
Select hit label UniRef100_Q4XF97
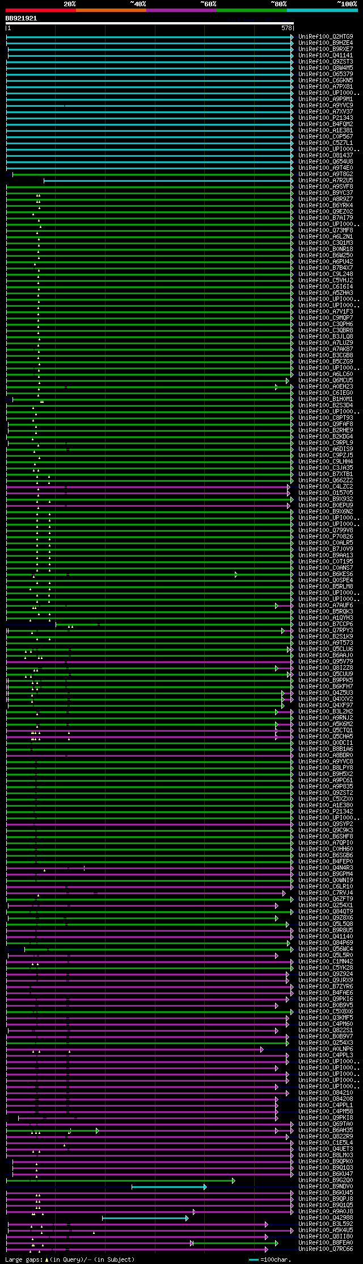326,706
